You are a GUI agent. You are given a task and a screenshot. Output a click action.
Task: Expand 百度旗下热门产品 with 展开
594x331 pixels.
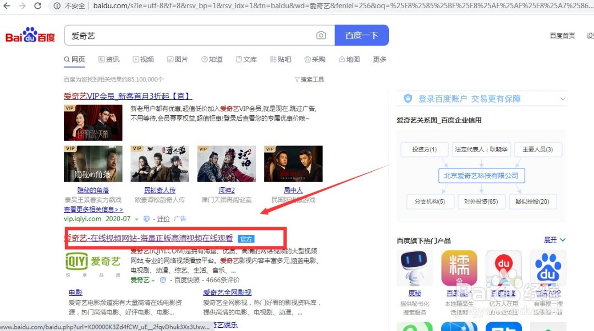554,240
